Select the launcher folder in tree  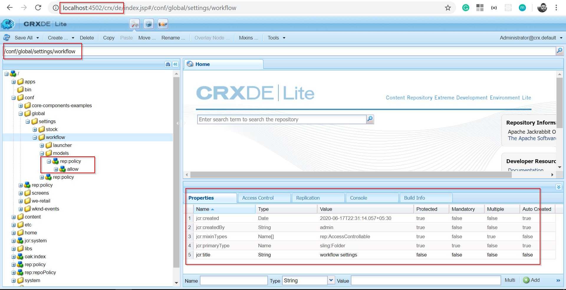[62, 145]
